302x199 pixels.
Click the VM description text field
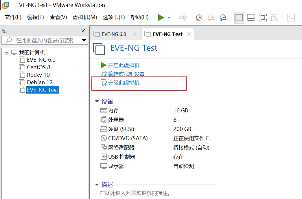[135, 193]
